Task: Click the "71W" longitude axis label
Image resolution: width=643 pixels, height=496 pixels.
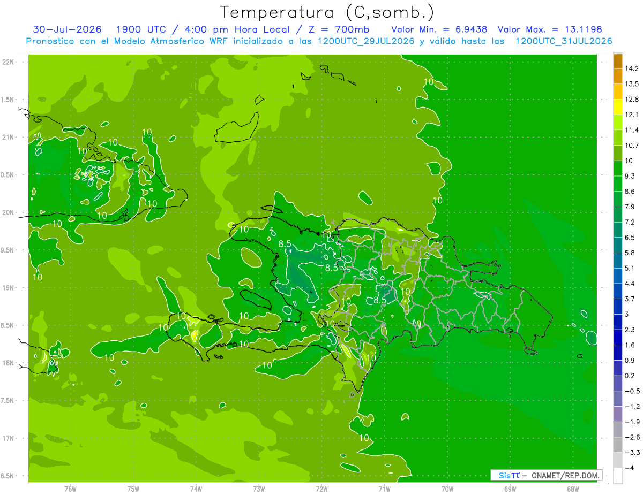Action: click(x=384, y=489)
